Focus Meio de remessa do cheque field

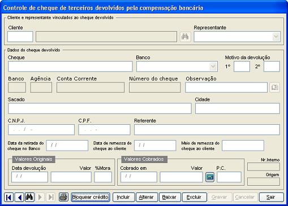(x=243, y=145)
